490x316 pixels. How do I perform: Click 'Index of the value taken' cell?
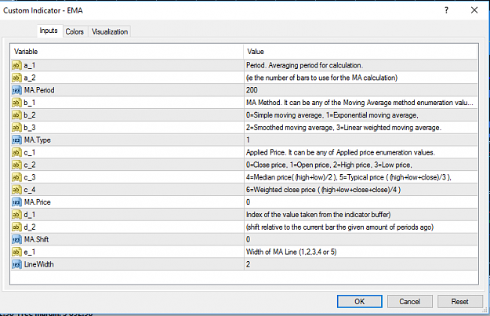pyautogui.click(x=361, y=215)
